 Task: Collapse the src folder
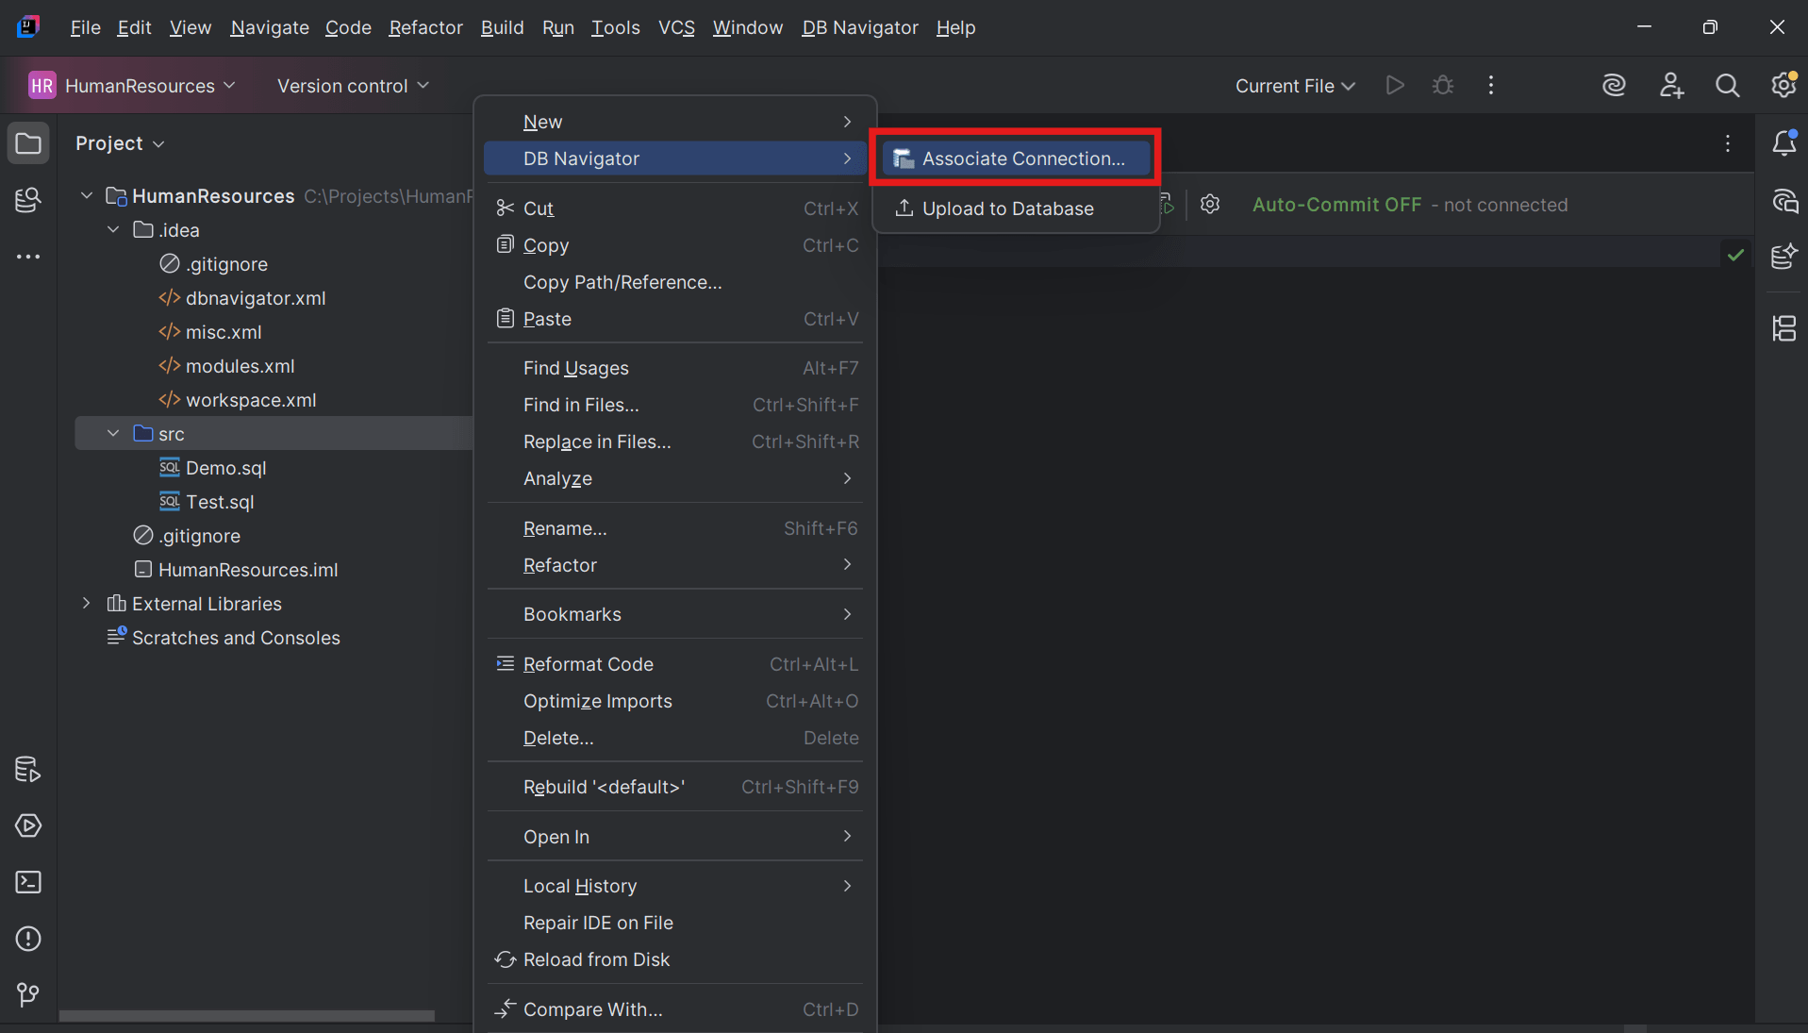113,433
